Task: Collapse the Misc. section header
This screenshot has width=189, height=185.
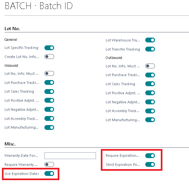Action: (x=10, y=144)
